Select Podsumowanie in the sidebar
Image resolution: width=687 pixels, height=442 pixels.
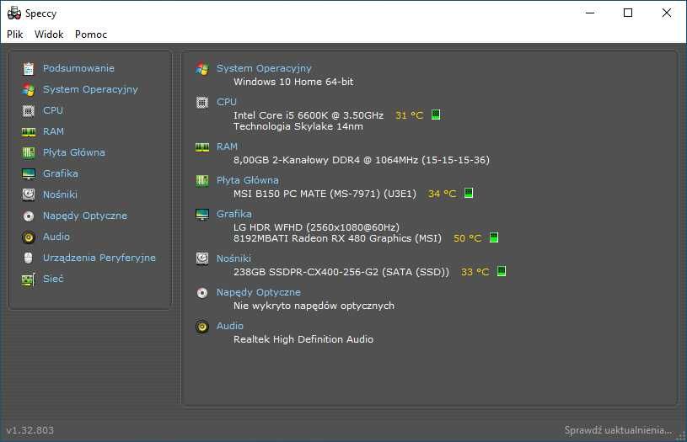pos(78,68)
